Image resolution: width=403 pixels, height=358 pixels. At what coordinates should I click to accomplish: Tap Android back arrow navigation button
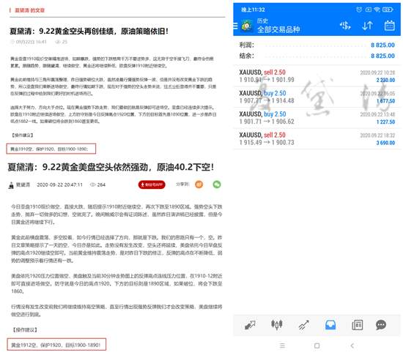coord(352,346)
